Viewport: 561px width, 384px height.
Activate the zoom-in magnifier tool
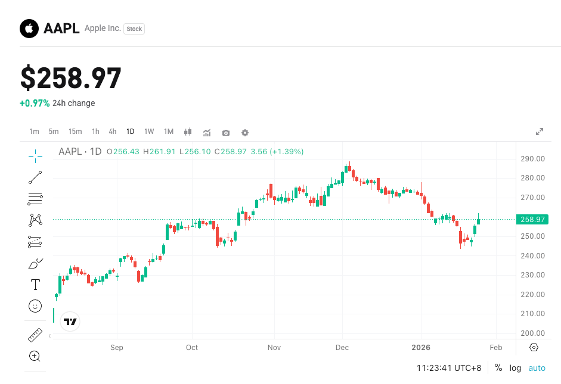click(35, 356)
